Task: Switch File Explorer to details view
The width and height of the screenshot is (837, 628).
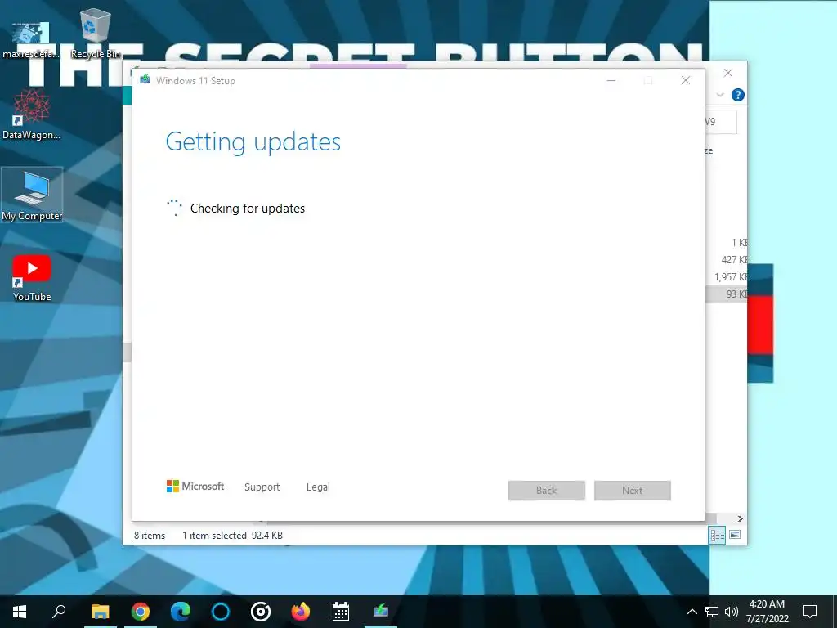Action: 718,535
